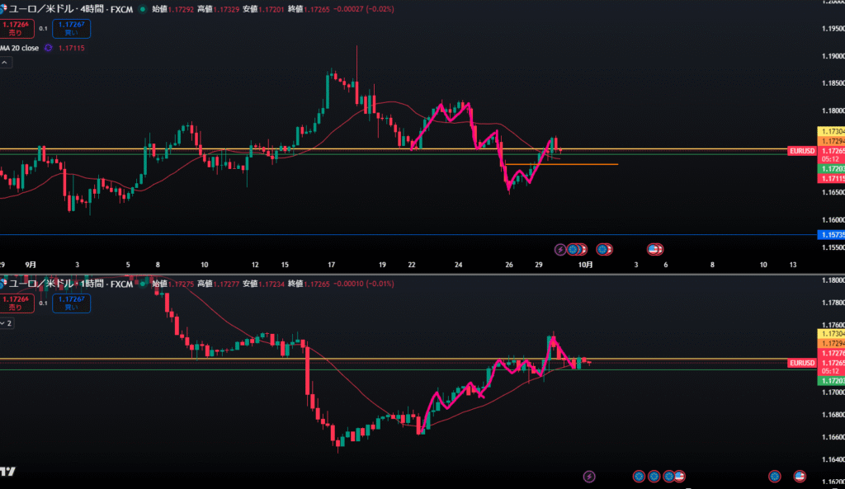This screenshot has width=845, height=489.
Task: Open the lightning event icon on the 4-hour timeline
Action: (x=561, y=248)
